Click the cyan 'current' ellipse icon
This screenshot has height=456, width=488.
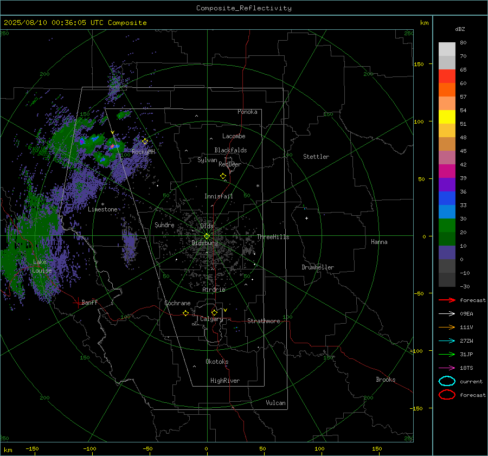pos(447,381)
